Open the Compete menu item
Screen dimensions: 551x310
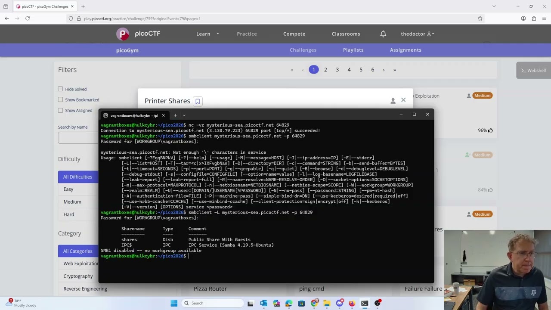(x=294, y=34)
